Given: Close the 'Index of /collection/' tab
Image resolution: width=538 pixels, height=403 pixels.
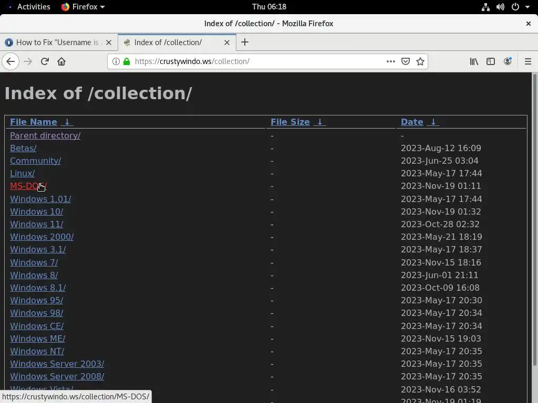Looking at the screenshot, I should 227,43.
